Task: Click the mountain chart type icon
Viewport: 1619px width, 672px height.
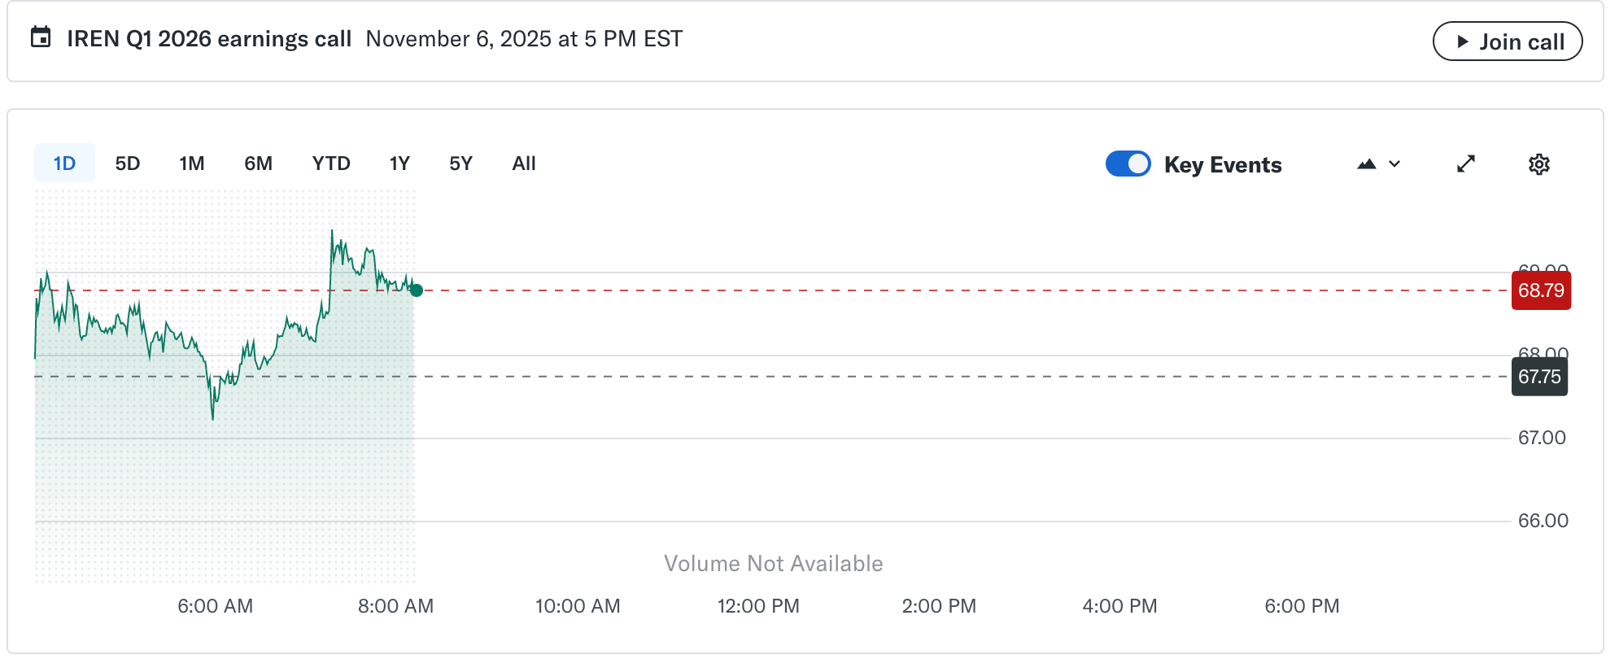Action: [x=1367, y=164]
